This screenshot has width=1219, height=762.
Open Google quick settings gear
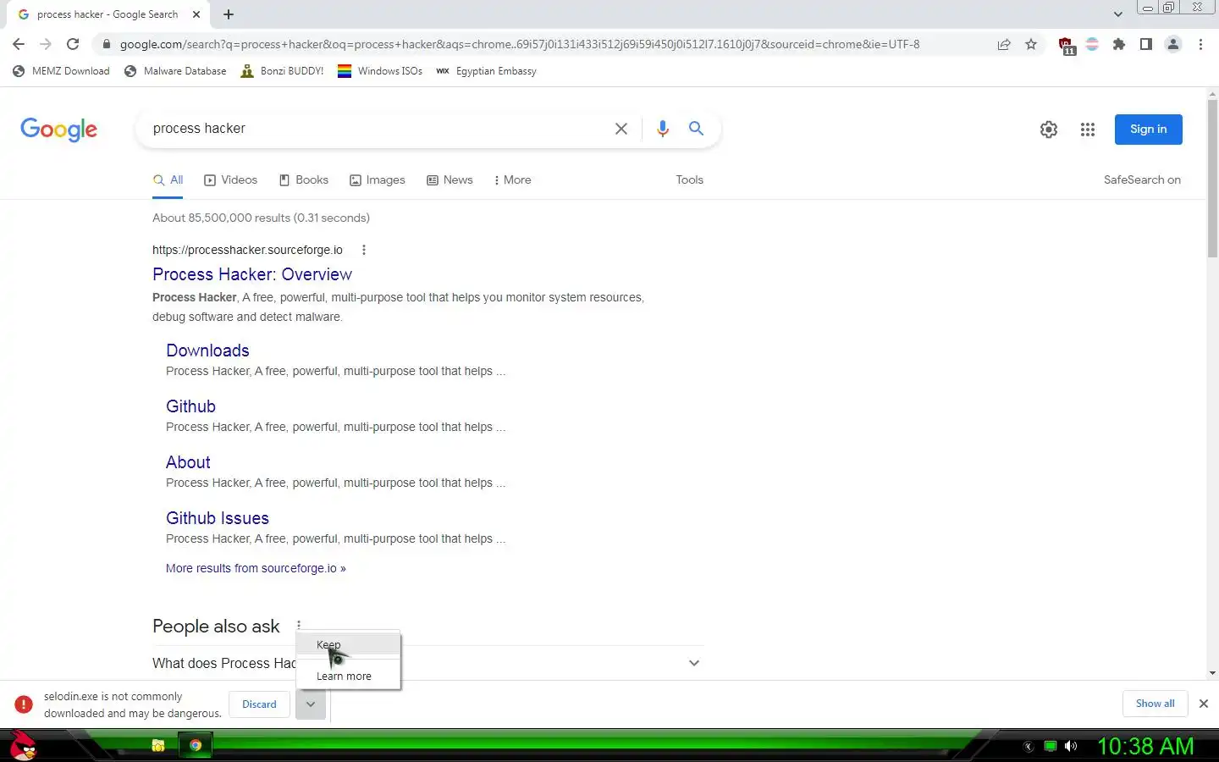point(1049,130)
